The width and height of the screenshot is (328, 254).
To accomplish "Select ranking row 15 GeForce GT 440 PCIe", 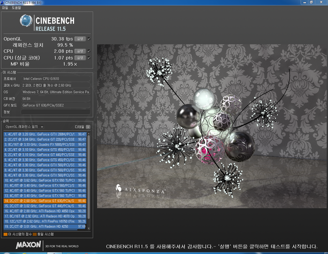I will 45,206.
